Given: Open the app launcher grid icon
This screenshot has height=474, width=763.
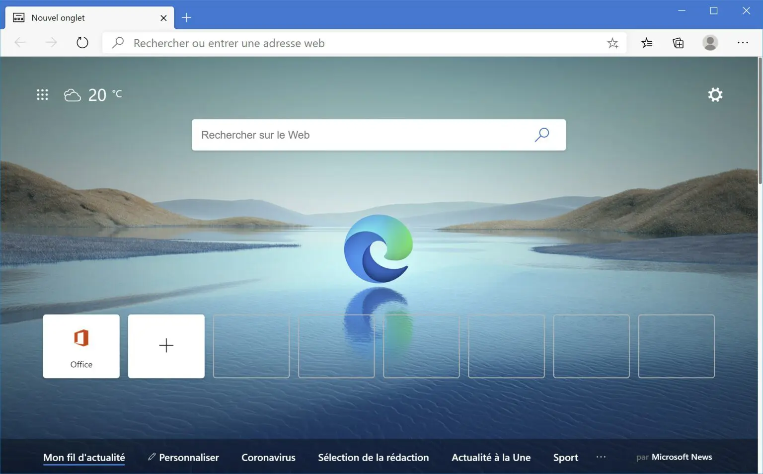Looking at the screenshot, I should point(42,95).
